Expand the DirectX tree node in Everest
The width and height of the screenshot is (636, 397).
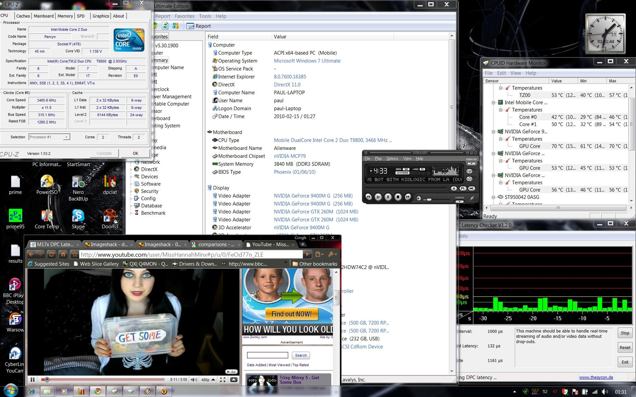[x=131, y=170]
